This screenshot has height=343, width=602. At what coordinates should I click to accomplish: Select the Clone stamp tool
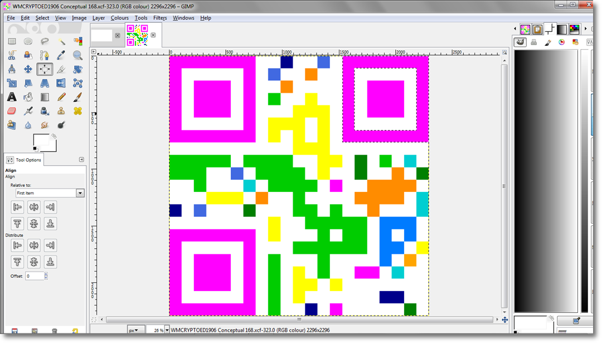click(x=61, y=111)
